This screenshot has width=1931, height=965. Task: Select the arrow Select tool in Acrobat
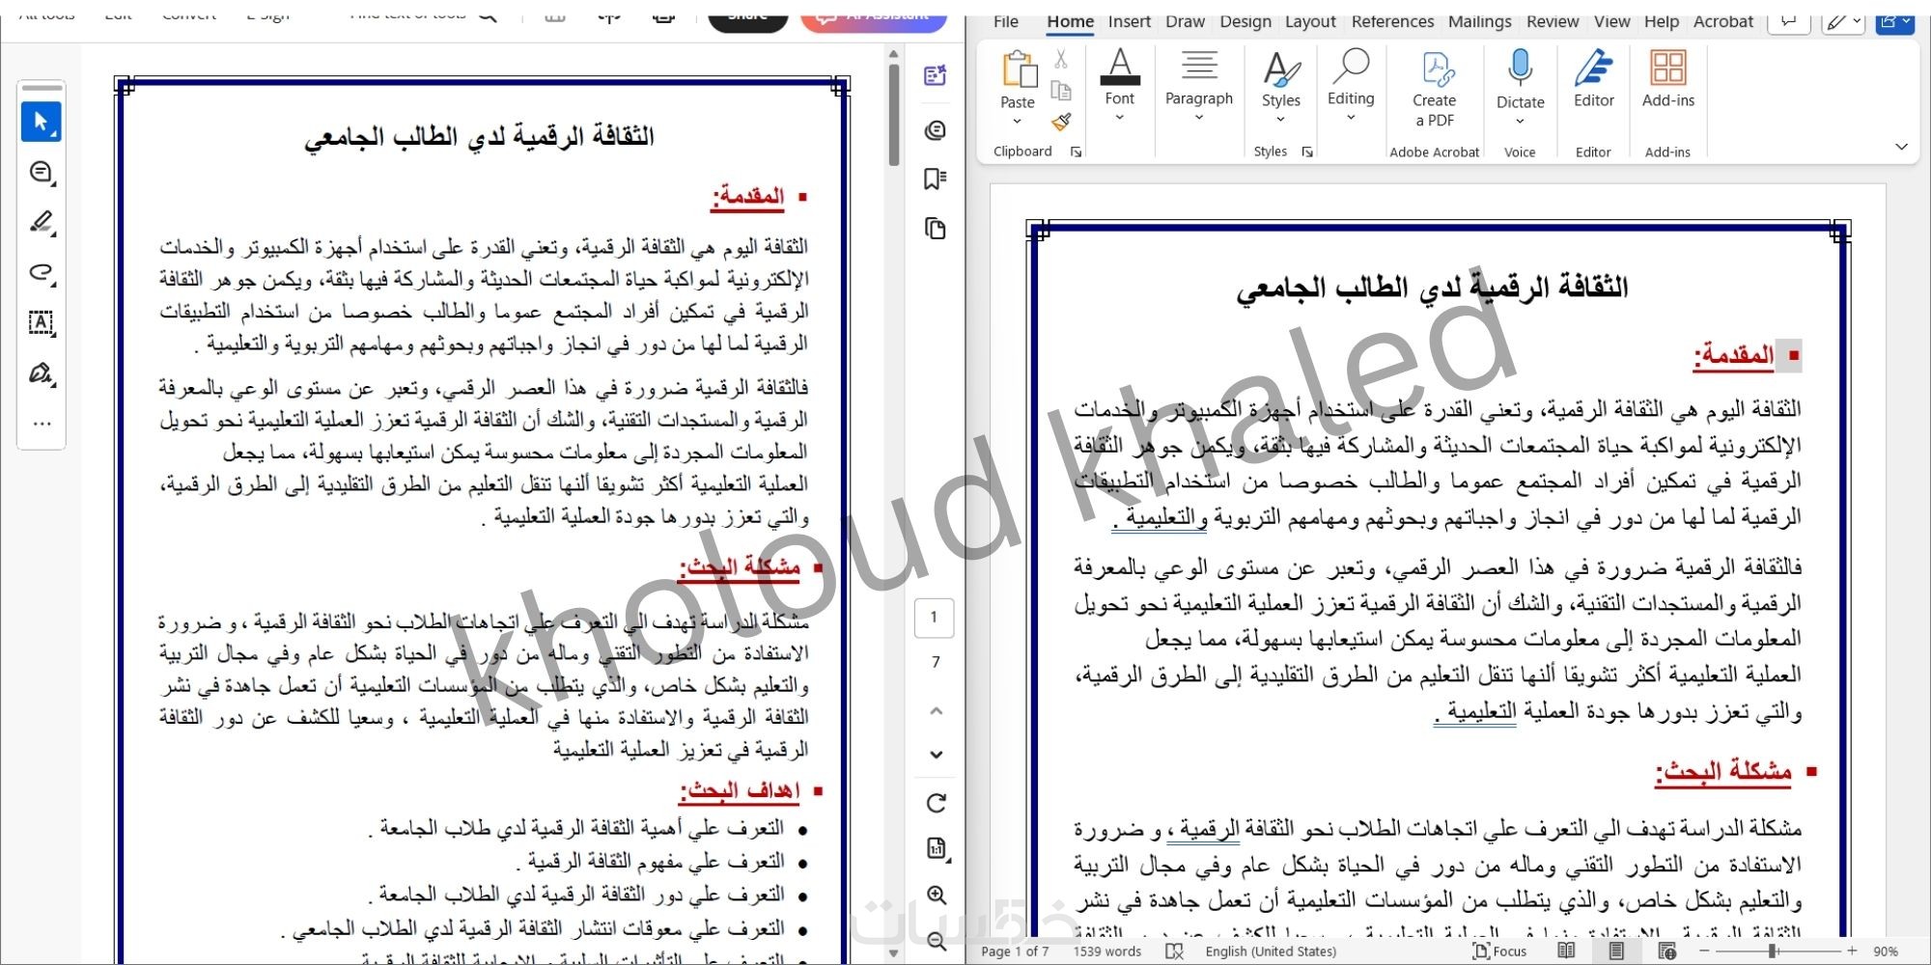click(41, 122)
